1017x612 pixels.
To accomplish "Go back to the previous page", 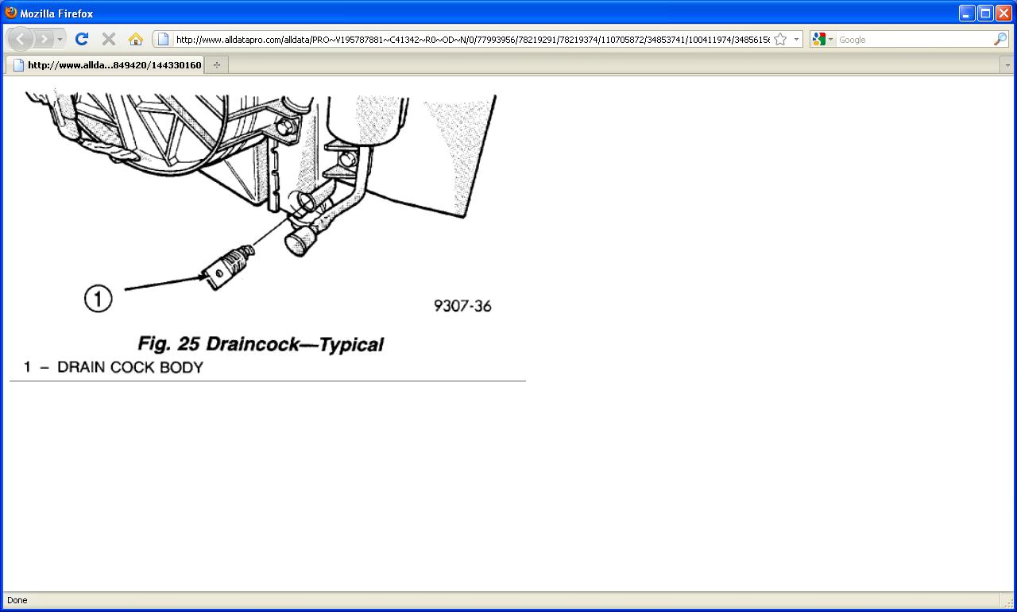I will 20,39.
